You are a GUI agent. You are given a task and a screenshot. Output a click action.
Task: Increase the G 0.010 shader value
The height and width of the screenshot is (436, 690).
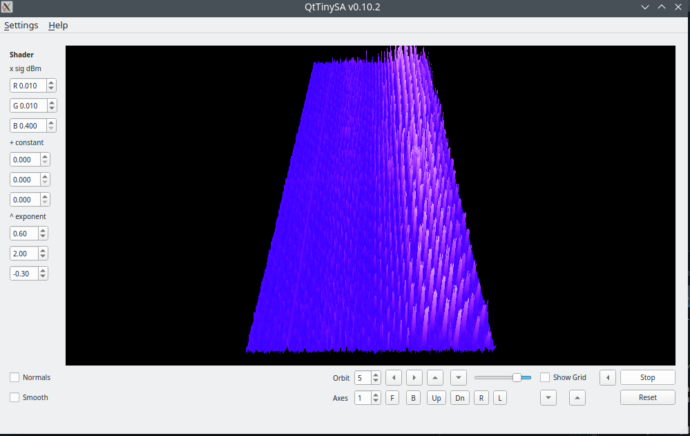point(52,102)
